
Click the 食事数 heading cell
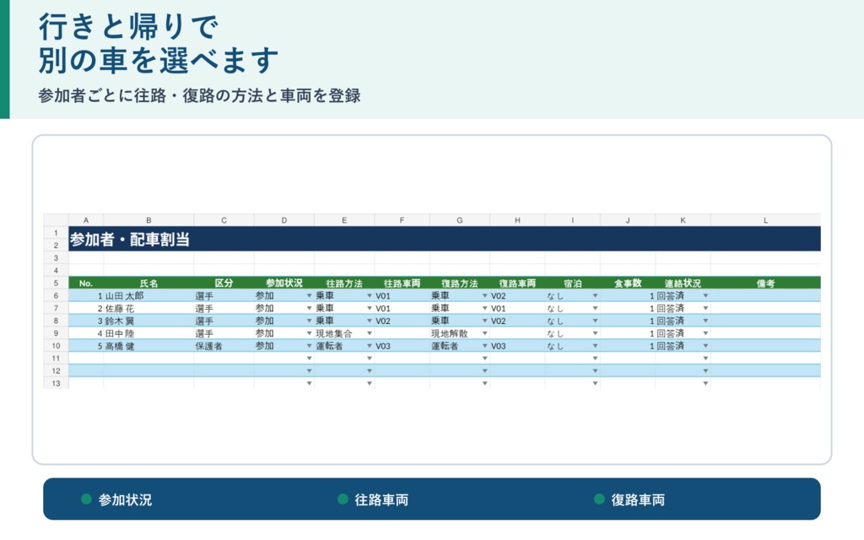pyautogui.click(x=628, y=283)
